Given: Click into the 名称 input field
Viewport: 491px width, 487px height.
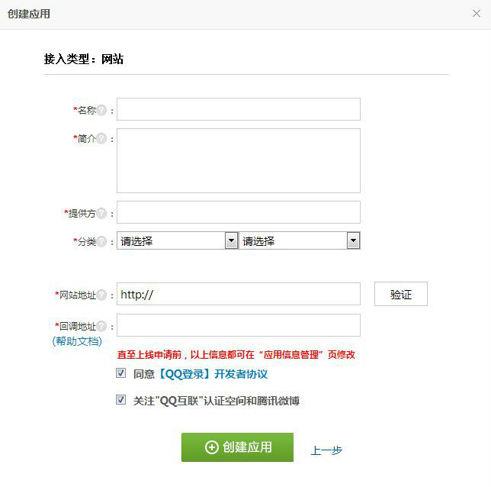Looking at the screenshot, I should tap(239, 109).
